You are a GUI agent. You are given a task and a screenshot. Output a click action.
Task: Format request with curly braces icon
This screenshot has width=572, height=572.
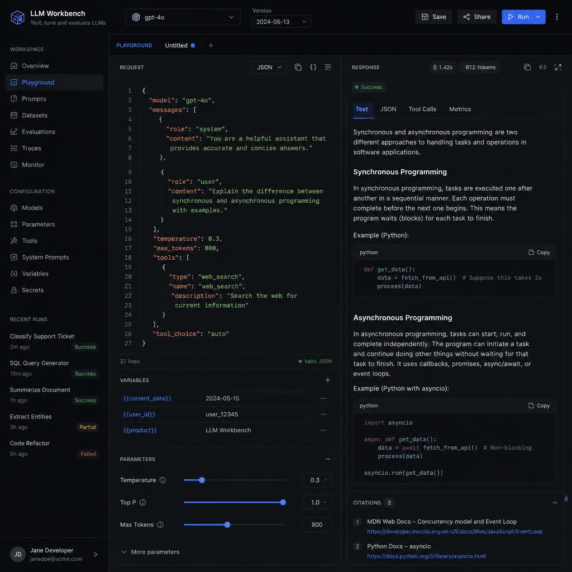313,67
